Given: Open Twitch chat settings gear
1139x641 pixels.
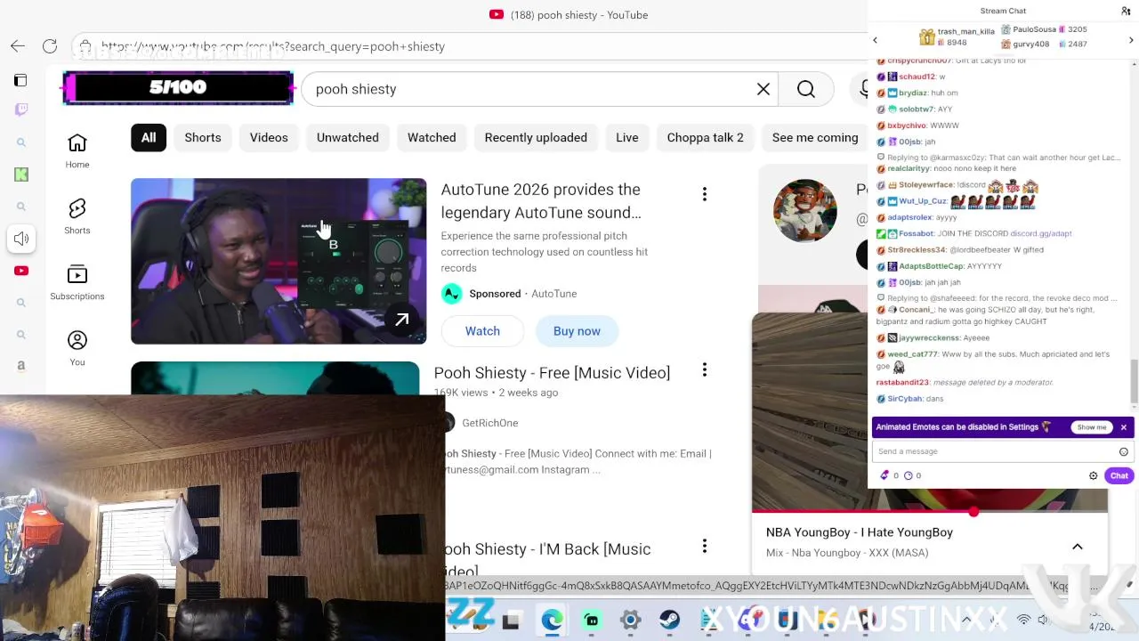Looking at the screenshot, I should click(x=1094, y=475).
